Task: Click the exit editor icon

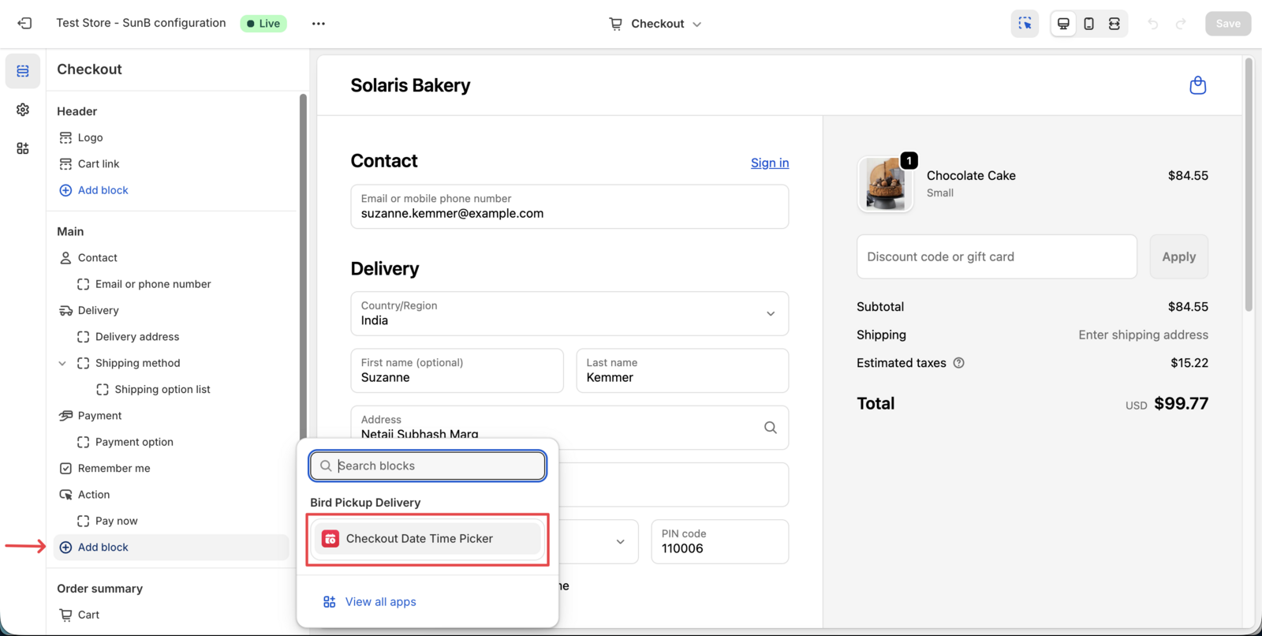Action: pos(24,24)
